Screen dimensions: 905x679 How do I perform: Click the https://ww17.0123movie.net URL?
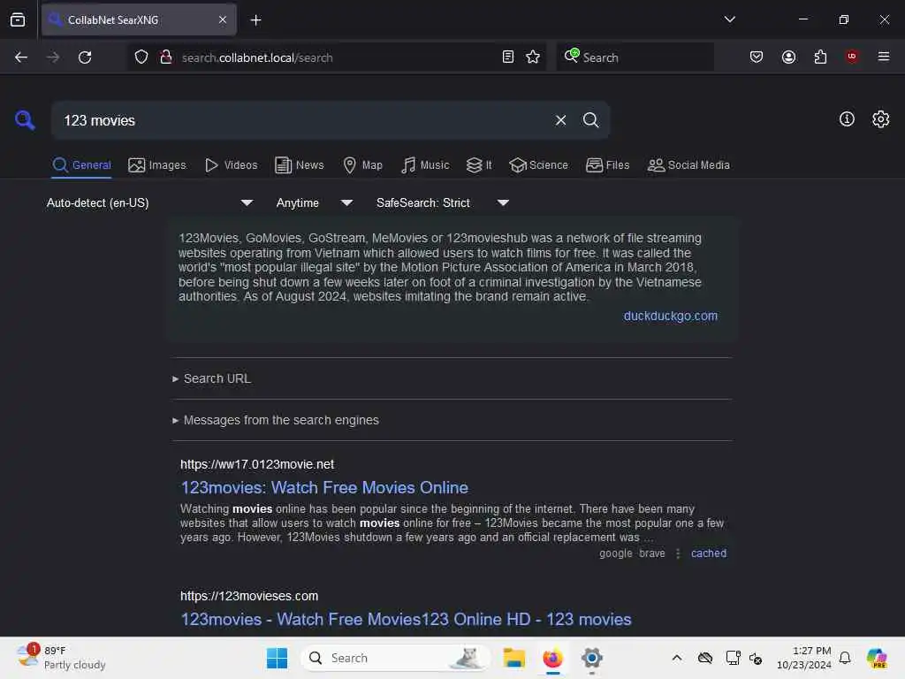click(x=257, y=464)
